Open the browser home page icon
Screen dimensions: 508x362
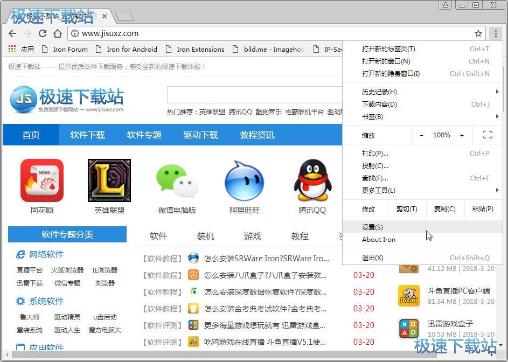pyautogui.click(x=58, y=33)
